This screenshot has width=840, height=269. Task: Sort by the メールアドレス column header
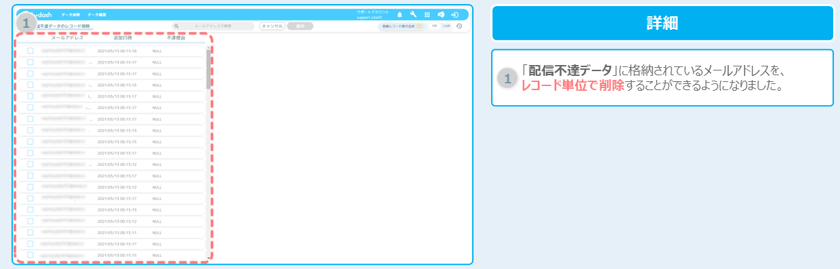coord(68,38)
